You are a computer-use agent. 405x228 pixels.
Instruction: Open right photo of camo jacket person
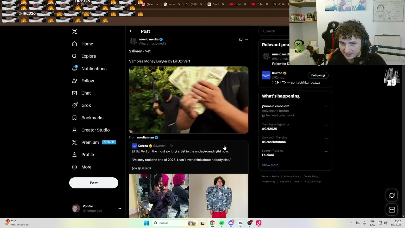[x=219, y=196]
